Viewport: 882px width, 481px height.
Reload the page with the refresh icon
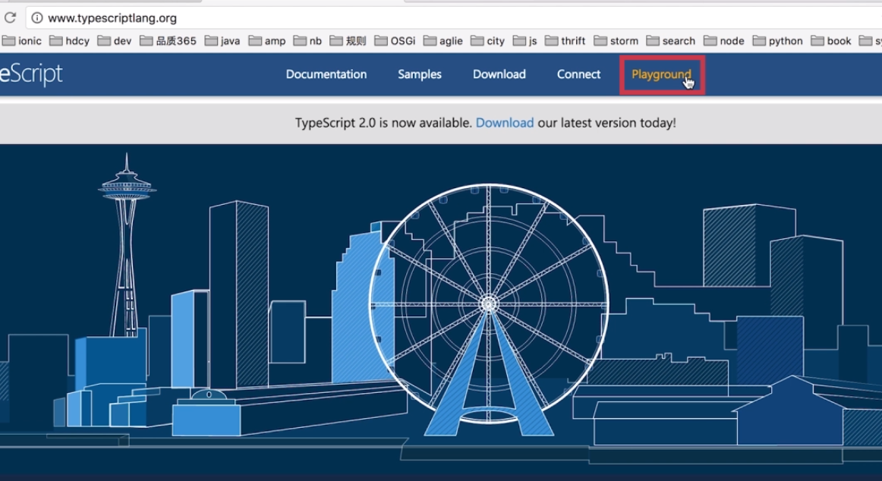10,18
